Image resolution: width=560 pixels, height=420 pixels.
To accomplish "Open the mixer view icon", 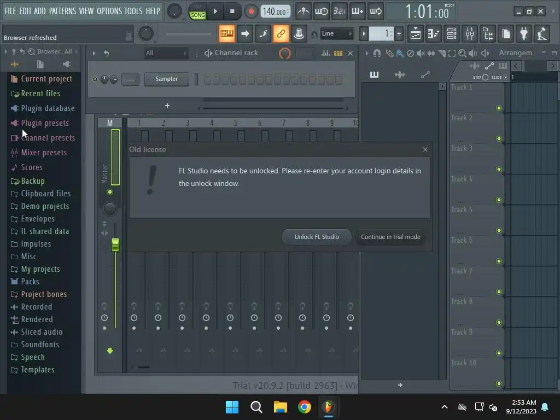I will [470, 34].
